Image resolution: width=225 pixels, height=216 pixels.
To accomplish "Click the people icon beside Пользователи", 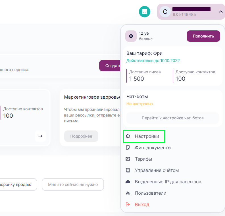I will pyautogui.click(x=128, y=193).
